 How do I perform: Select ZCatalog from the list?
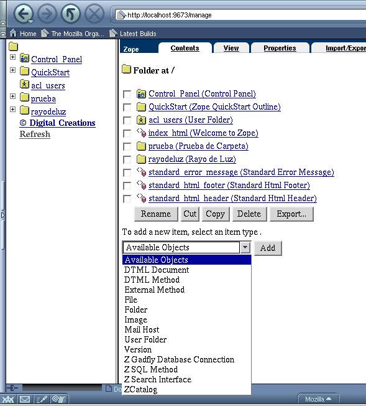(186, 389)
